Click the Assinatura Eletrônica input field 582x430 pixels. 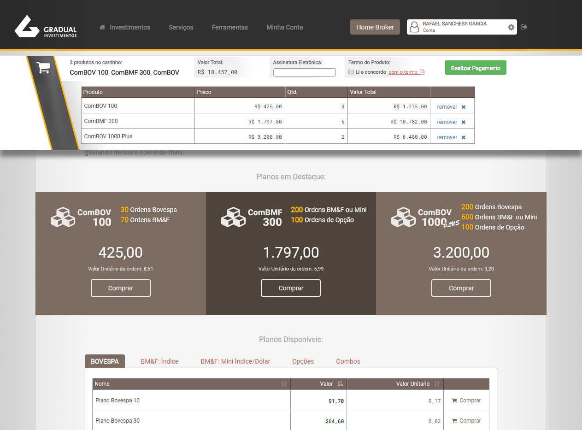(304, 72)
